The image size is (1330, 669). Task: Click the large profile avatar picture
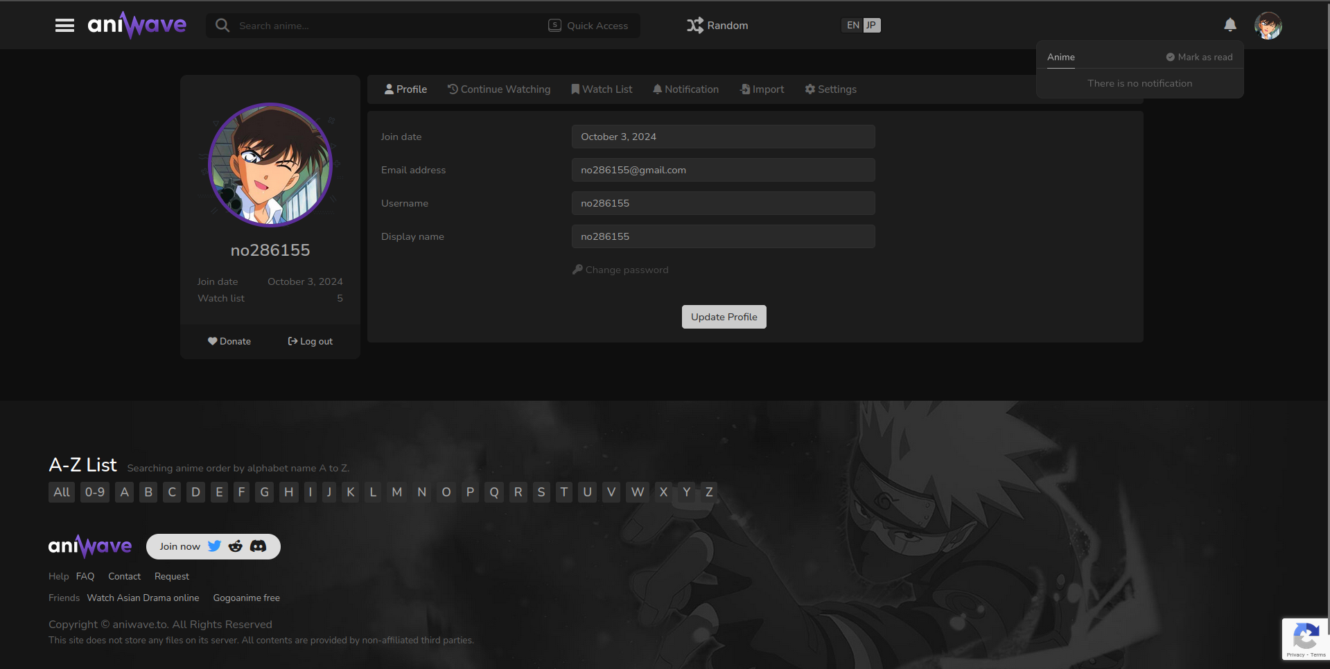pyautogui.click(x=270, y=165)
